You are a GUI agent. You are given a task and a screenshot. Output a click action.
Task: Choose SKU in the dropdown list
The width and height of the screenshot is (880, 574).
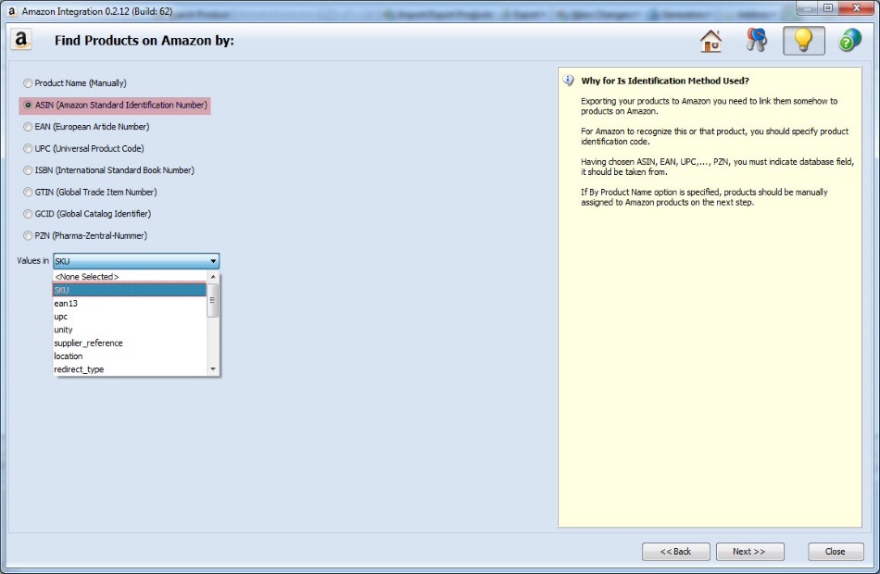(x=130, y=290)
